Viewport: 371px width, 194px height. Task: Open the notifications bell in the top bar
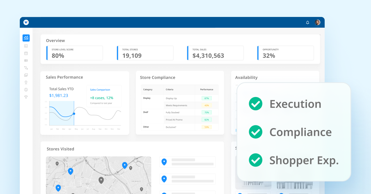307,22
